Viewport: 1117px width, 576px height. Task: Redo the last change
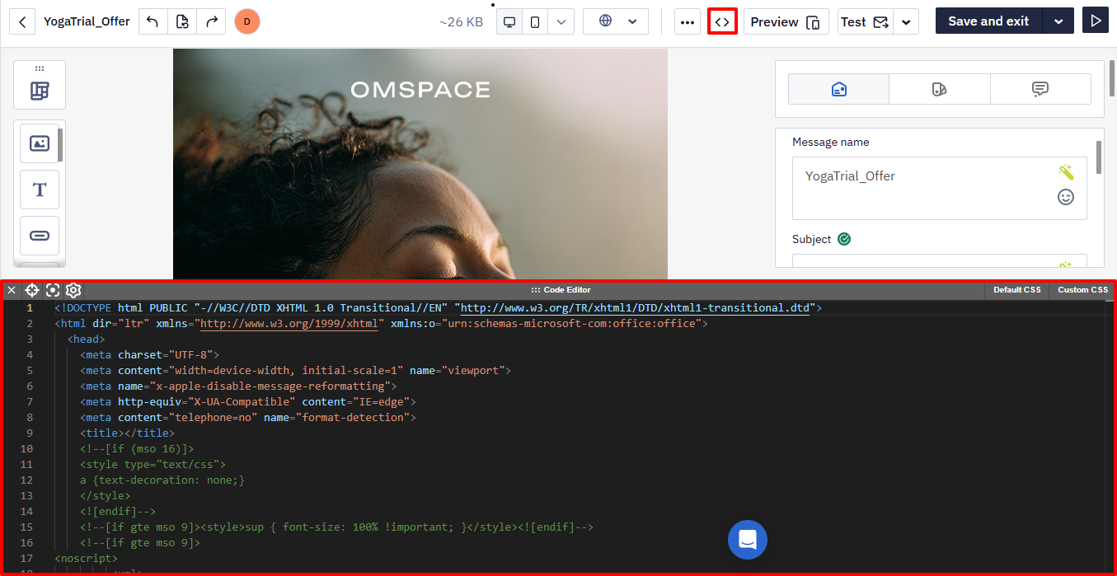(212, 21)
